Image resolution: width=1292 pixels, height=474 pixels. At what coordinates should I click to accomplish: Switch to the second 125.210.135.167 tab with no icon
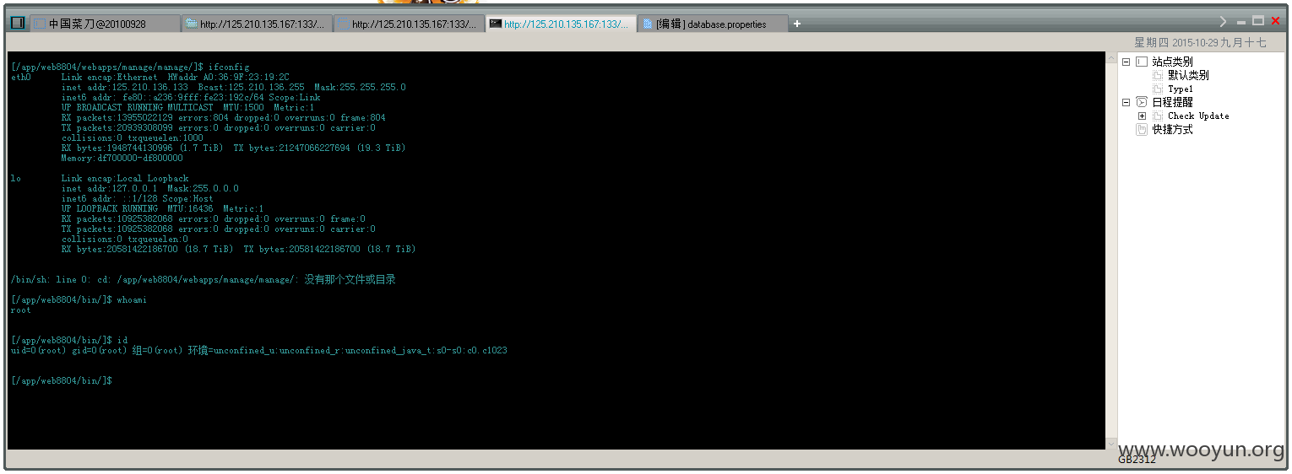pos(409,24)
